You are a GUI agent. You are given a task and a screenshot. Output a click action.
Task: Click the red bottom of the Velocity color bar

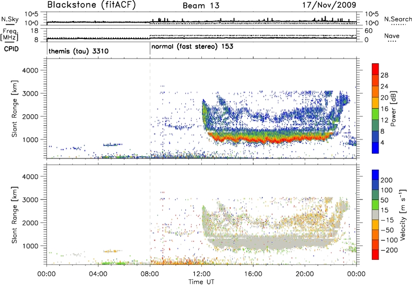point(375,255)
